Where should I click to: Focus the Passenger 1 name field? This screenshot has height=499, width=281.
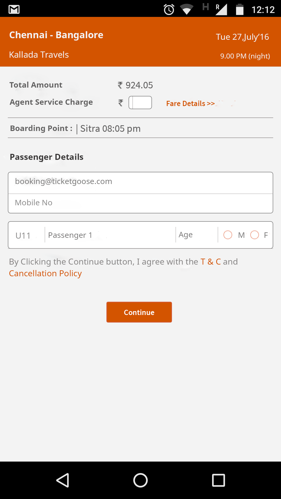coord(110,235)
